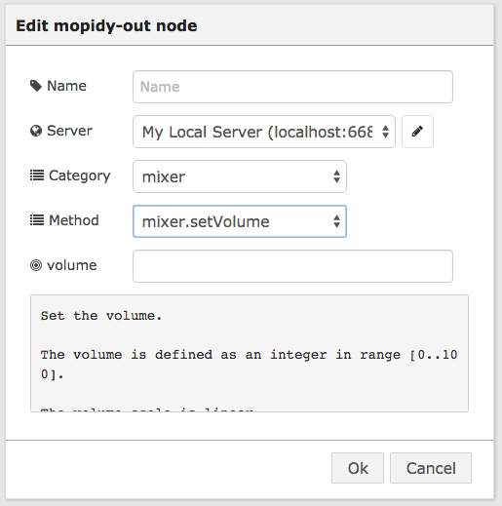Click the Method dropdown arrows

[x=336, y=221]
